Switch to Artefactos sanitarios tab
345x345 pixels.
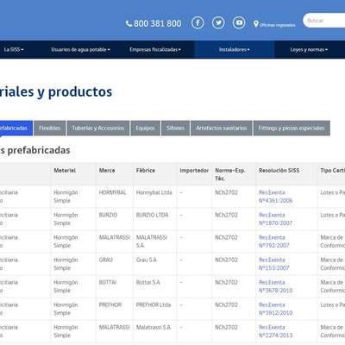(x=222, y=128)
